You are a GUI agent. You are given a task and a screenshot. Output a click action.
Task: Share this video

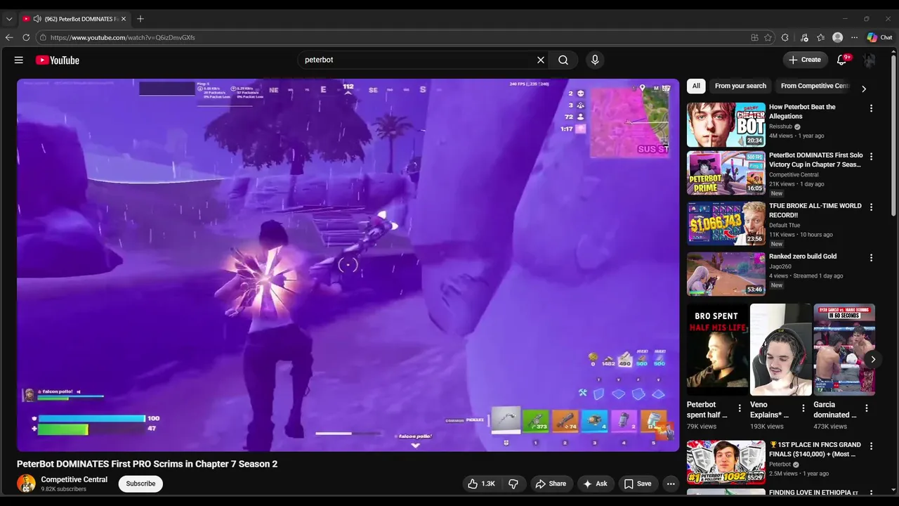(x=551, y=484)
